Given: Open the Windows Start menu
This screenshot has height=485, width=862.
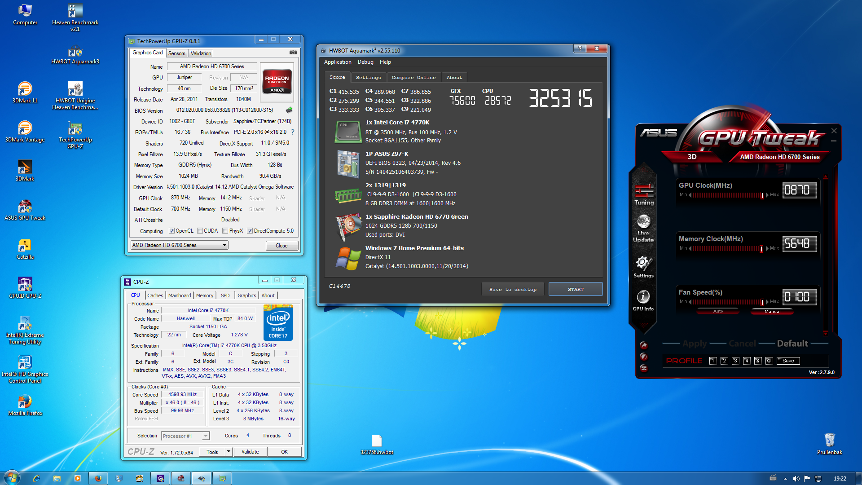Looking at the screenshot, I should [12, 478].
